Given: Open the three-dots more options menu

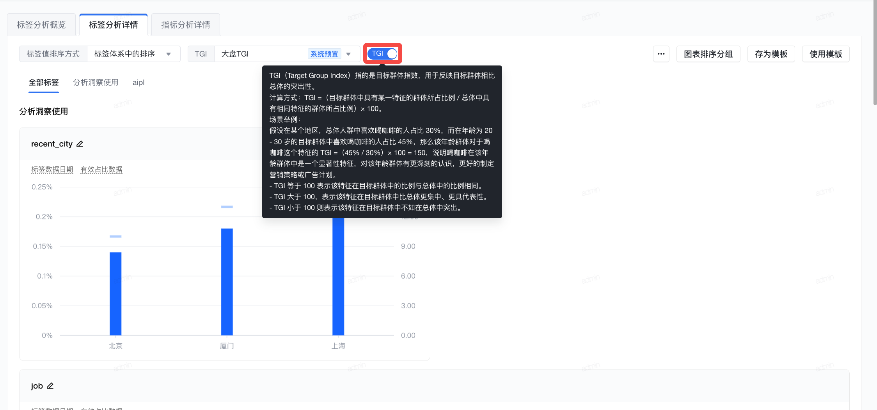Looking at the screenshot, I should 661,54.
